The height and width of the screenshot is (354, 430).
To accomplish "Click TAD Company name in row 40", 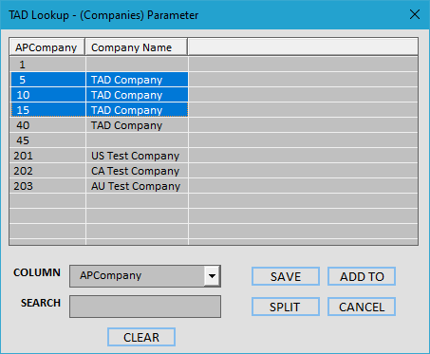I will click(137, 125).
